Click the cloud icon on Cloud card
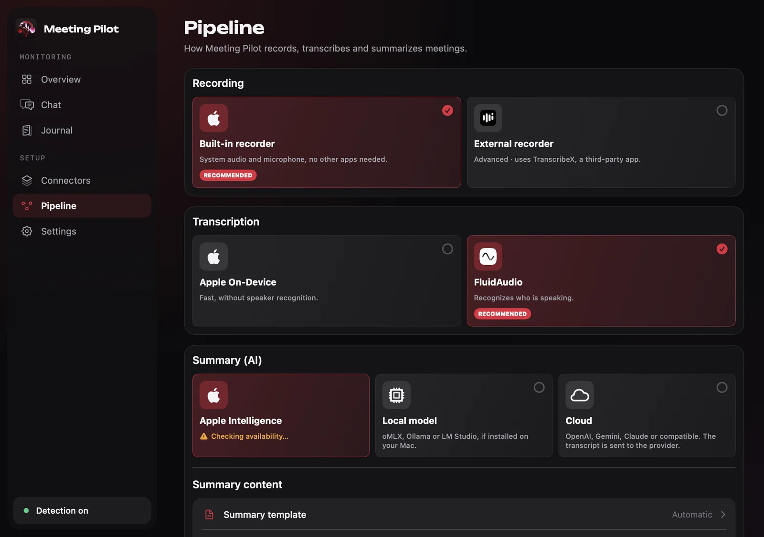This screenshot has height=537, width=764. [580, 395]
